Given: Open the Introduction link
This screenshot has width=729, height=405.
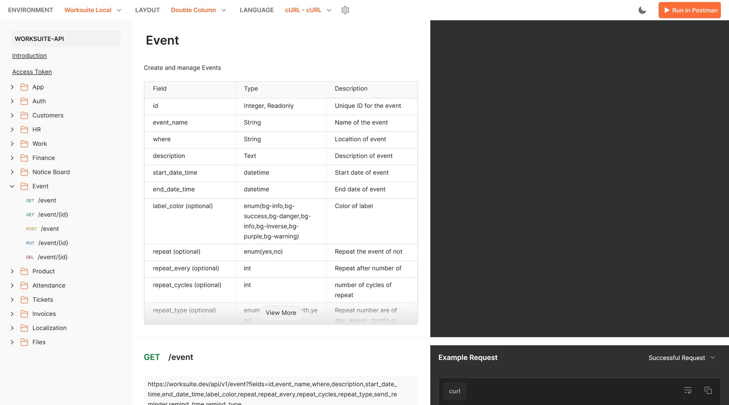Looking at the screenshot, I should (29, 56).
